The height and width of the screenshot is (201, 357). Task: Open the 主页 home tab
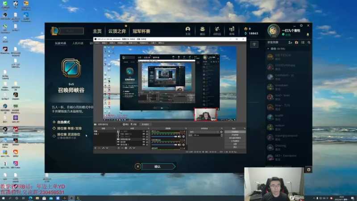[97, 31]
